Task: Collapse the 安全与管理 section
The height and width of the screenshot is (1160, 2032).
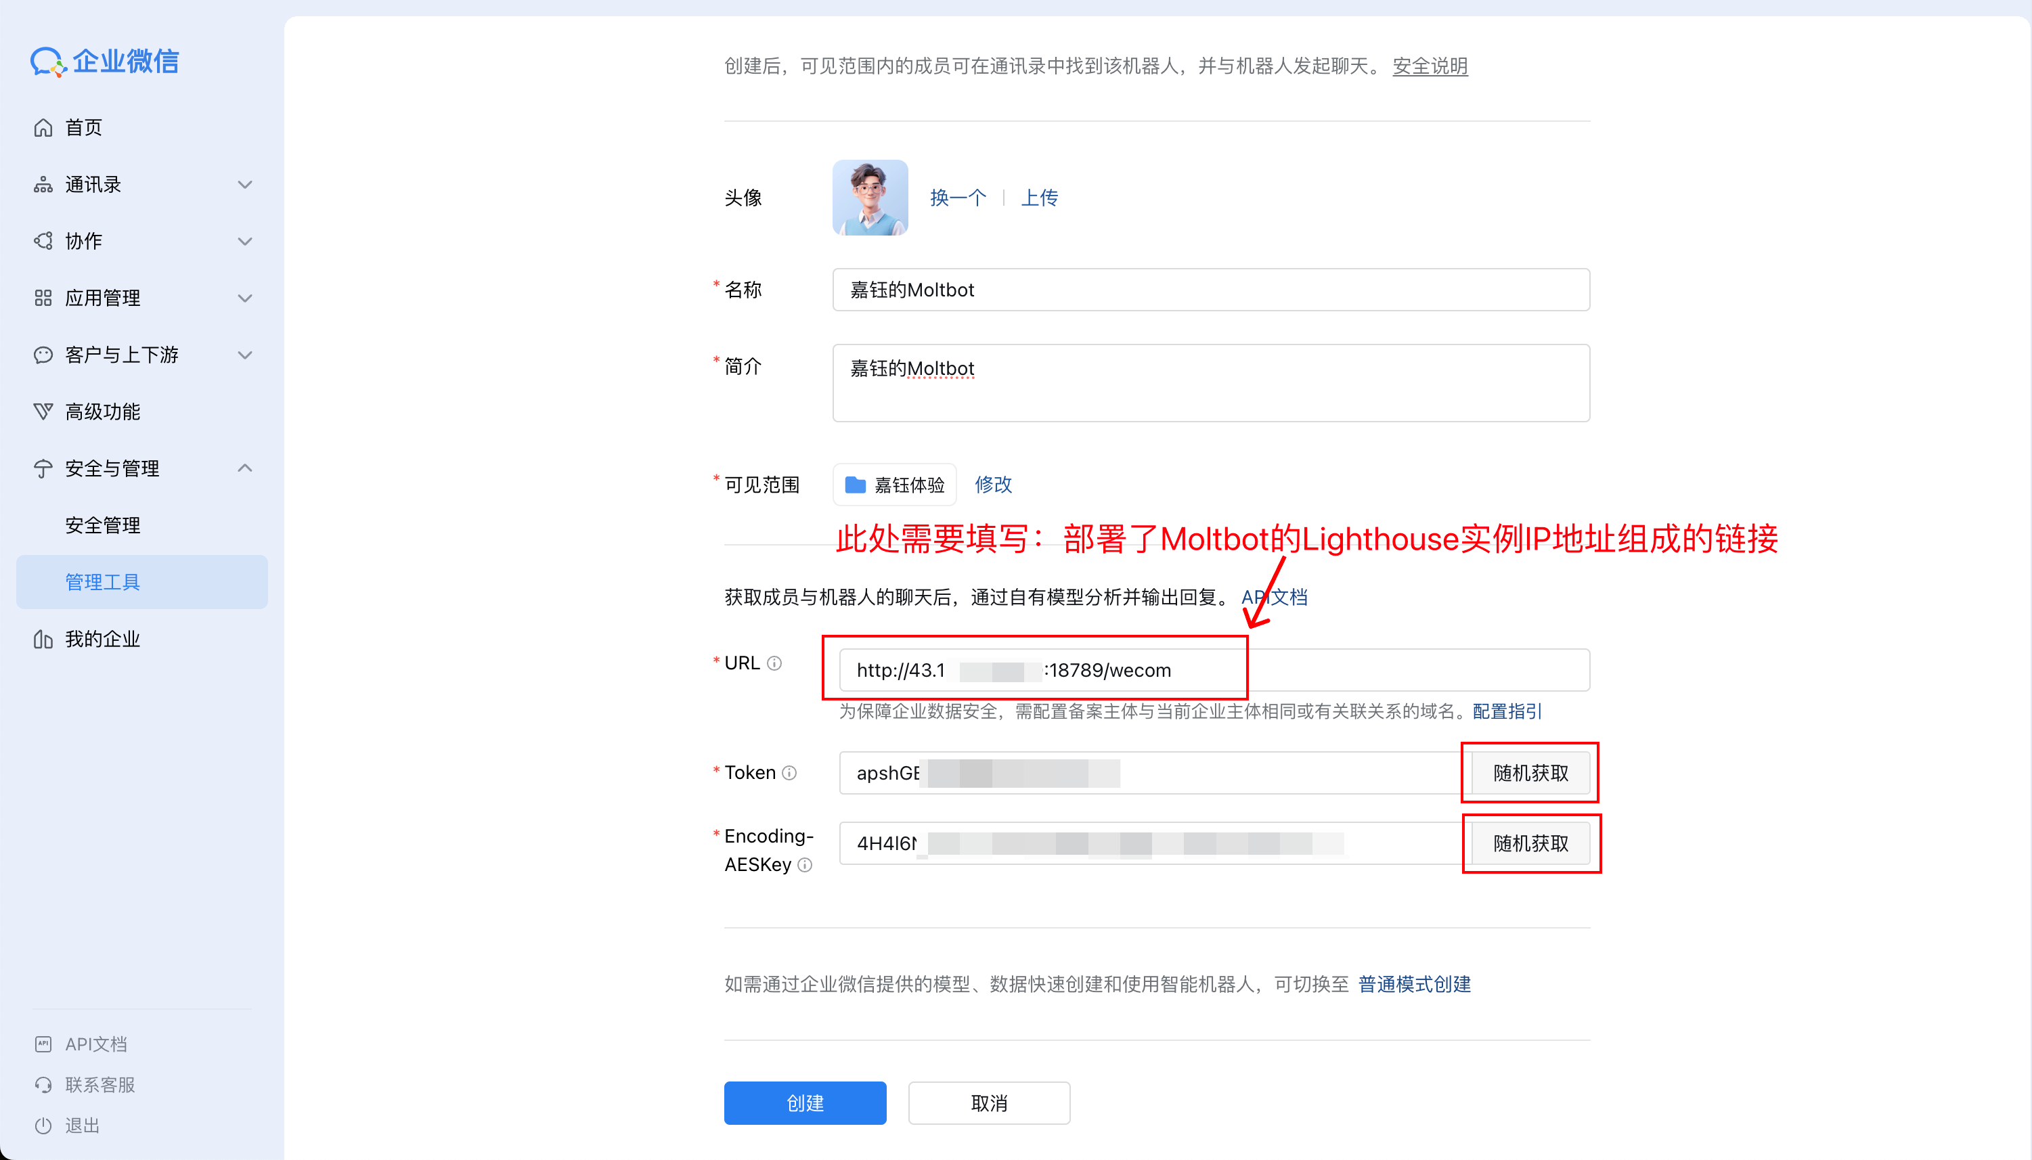Action: point(244,468)
